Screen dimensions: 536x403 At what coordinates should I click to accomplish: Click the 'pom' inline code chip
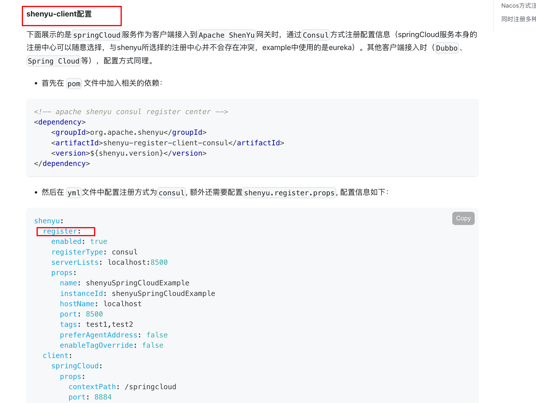click(x=73, y=83)
